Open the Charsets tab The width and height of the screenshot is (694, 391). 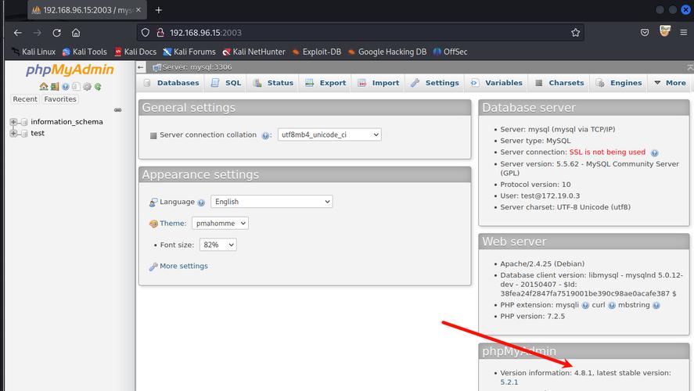559,83
